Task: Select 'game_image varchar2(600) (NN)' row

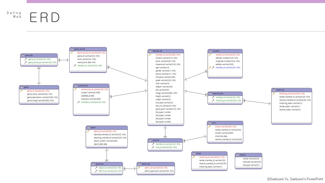Action: pyautogui.click(x=41, y=100)
